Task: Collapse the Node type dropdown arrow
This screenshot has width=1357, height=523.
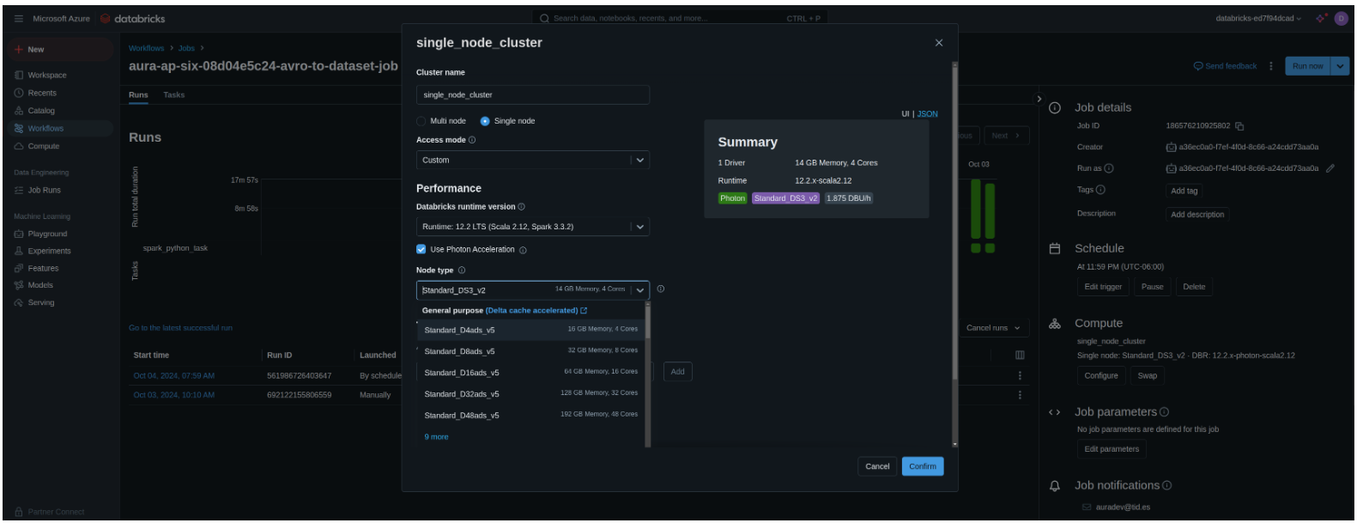Action: [x=639, y=290]
